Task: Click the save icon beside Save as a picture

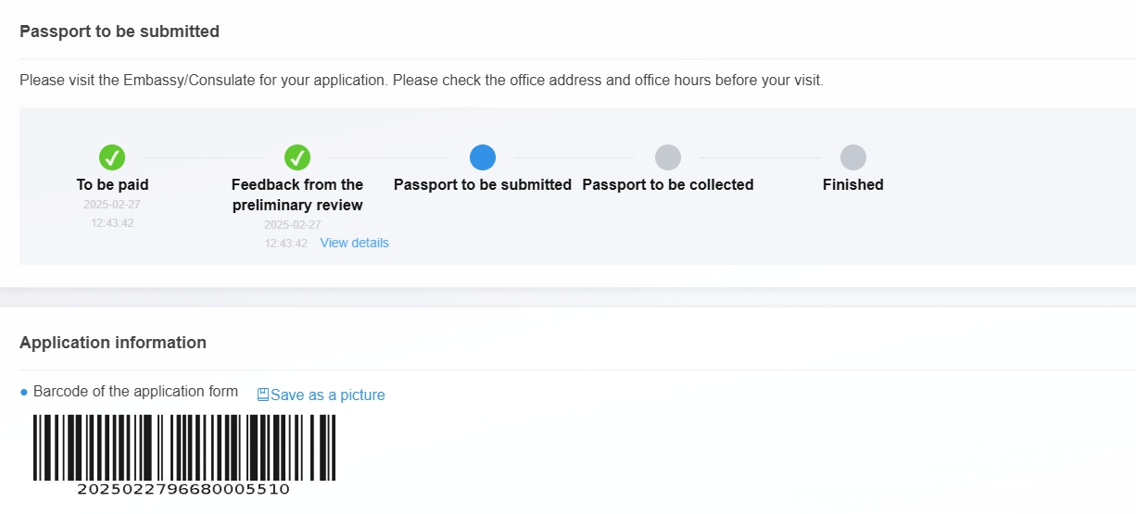Action: (x=263, y=395)
